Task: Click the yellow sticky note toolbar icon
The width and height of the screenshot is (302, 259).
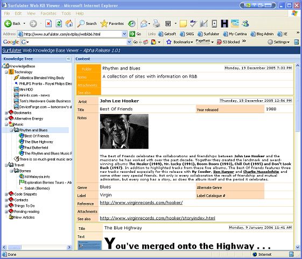Action: pyautogui.click(x=183, y=24)
